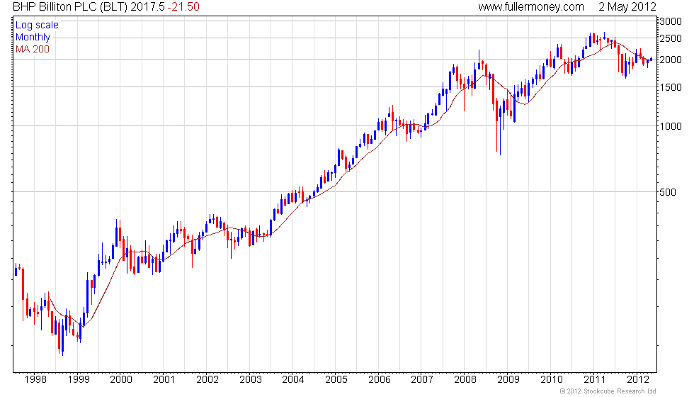Click the long-wick candle at the late-2008 low
The width and height of the screenshot is (694, 397).
(x=500, y=132)
